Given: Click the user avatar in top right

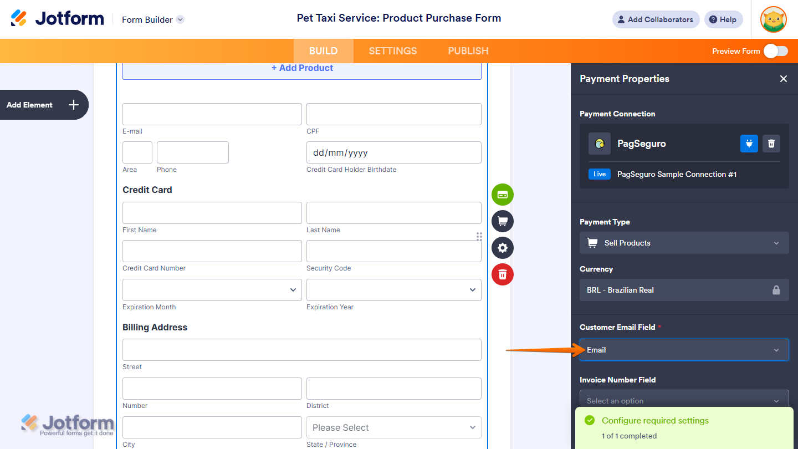Looking at the screenshot, I should click(774, 19).
